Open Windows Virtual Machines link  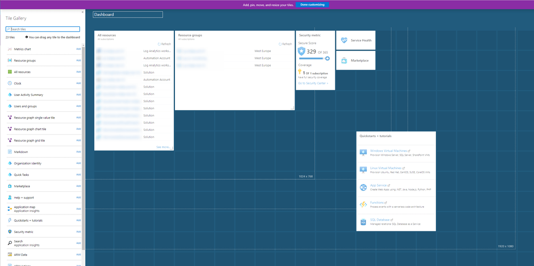388,151
